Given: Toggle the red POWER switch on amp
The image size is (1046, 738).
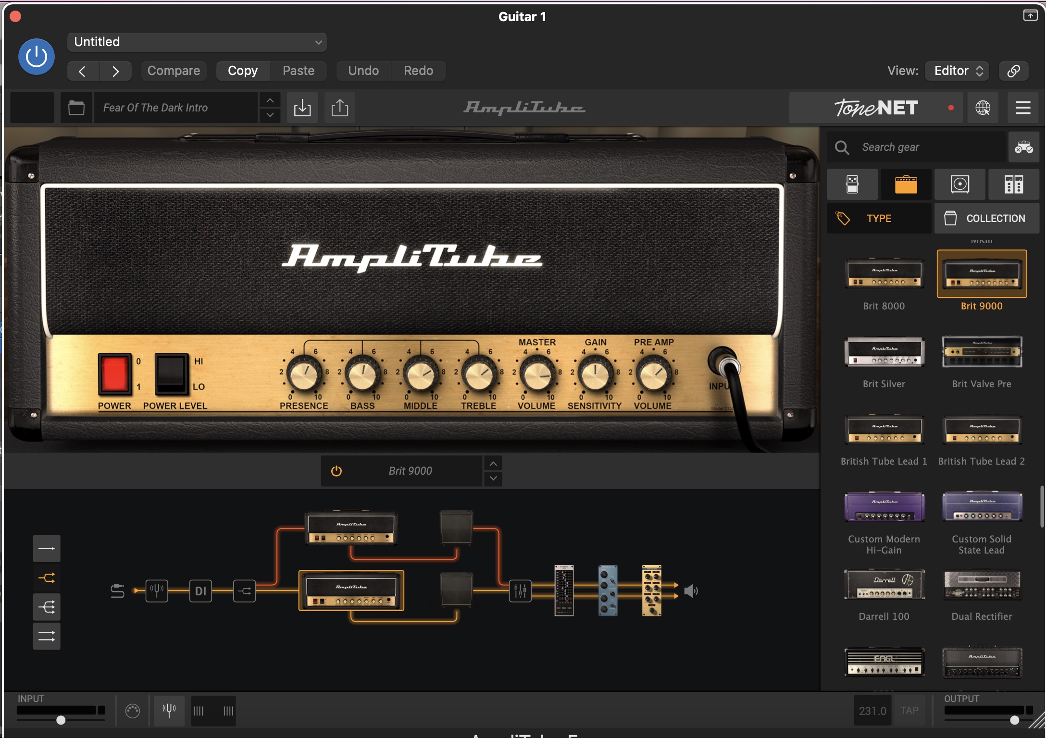Looking at the screenshot, I should tap(114, 374).
